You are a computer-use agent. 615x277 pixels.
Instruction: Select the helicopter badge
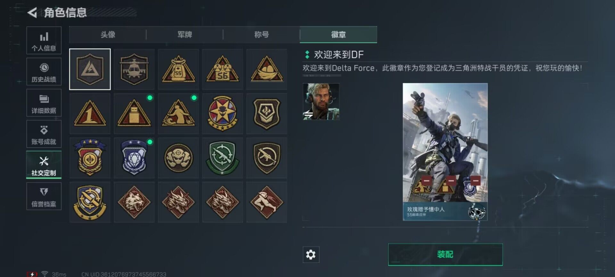pos(134,69)
